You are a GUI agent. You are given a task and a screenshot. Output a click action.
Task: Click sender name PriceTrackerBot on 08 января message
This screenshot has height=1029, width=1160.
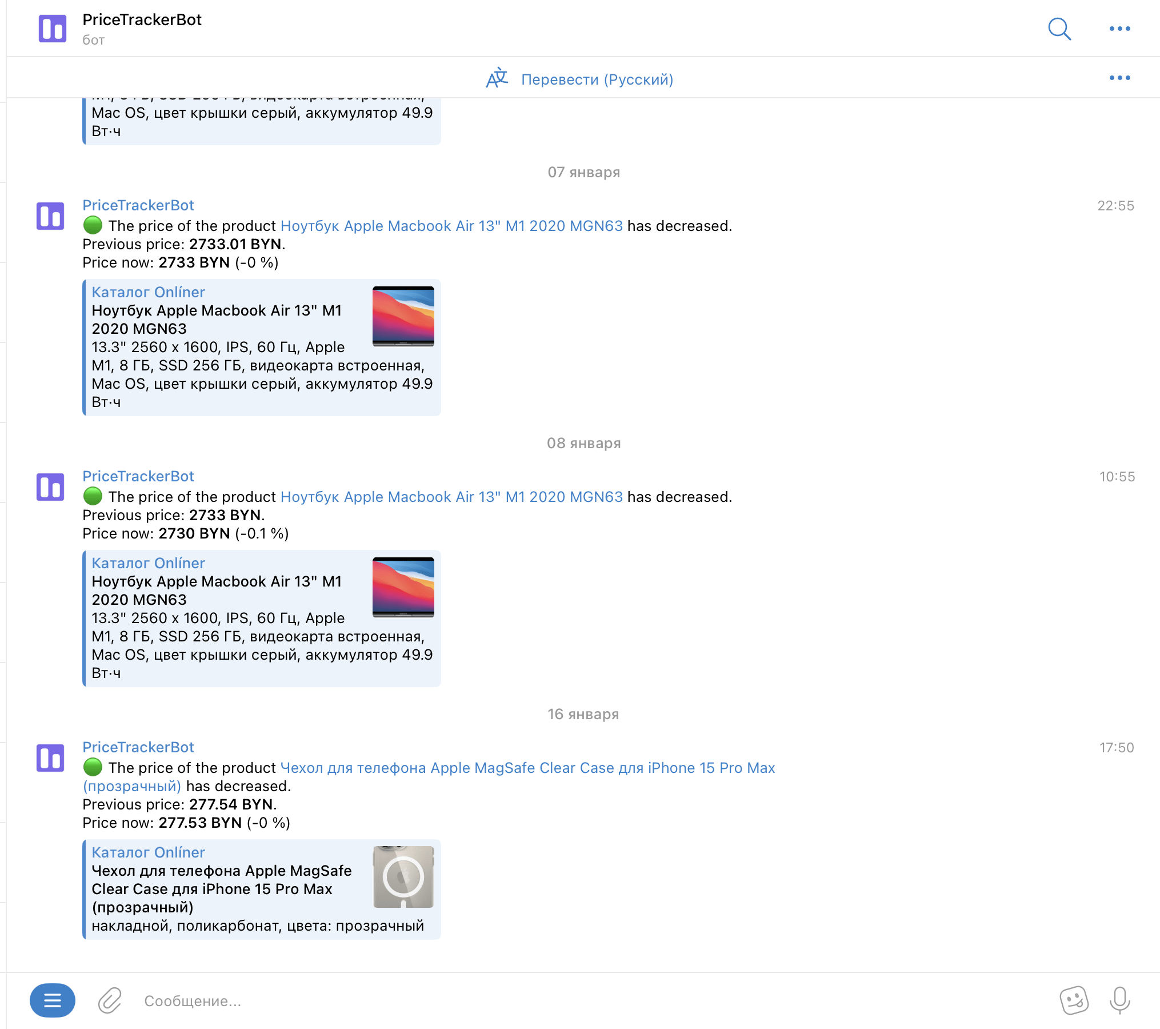138,476
